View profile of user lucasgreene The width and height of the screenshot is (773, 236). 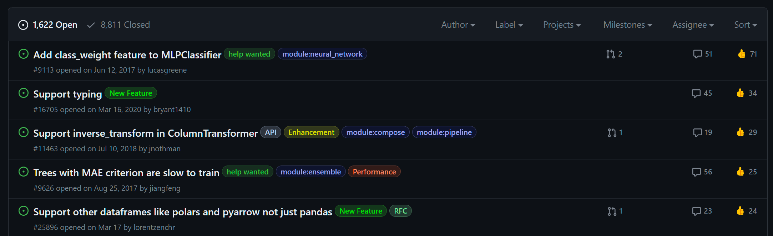pos(167,70)
